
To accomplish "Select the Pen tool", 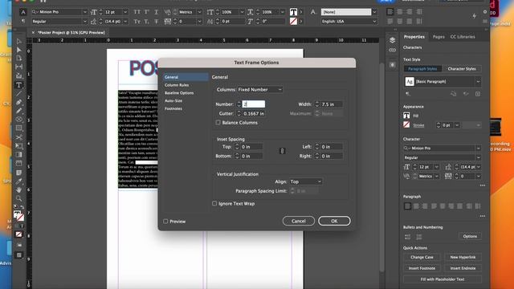I will 18,103.
